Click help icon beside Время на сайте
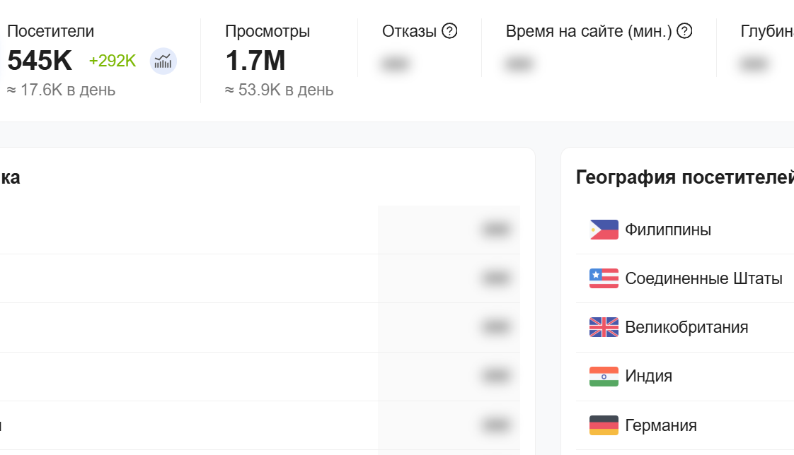 (x=684, y=31)
